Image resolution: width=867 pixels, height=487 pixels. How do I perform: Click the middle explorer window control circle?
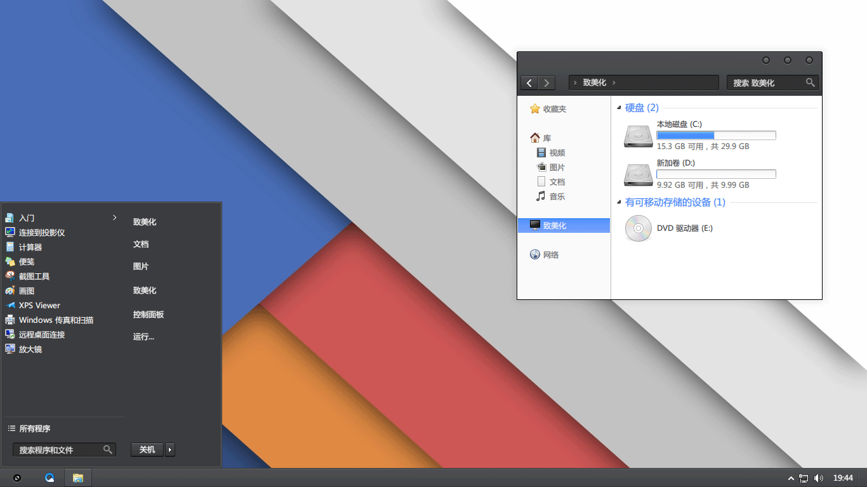[x=788, y=60]
